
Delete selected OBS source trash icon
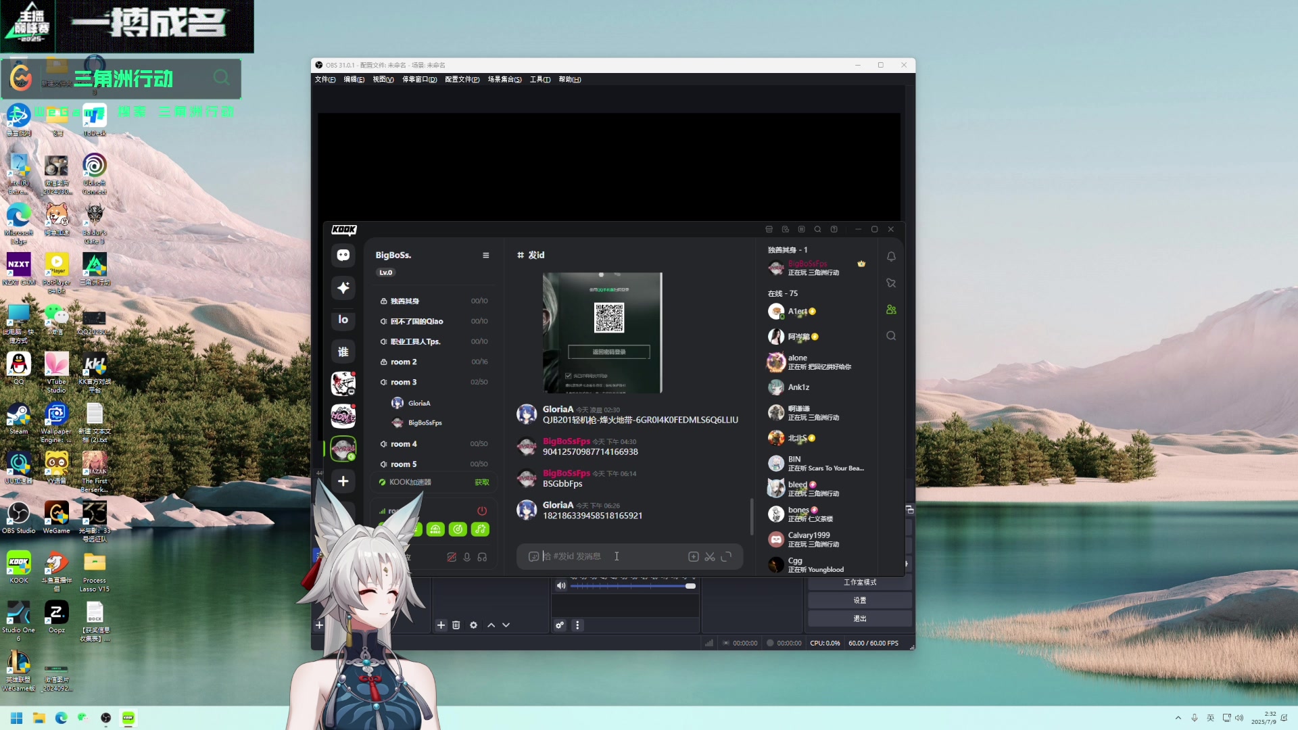point(456,625)
